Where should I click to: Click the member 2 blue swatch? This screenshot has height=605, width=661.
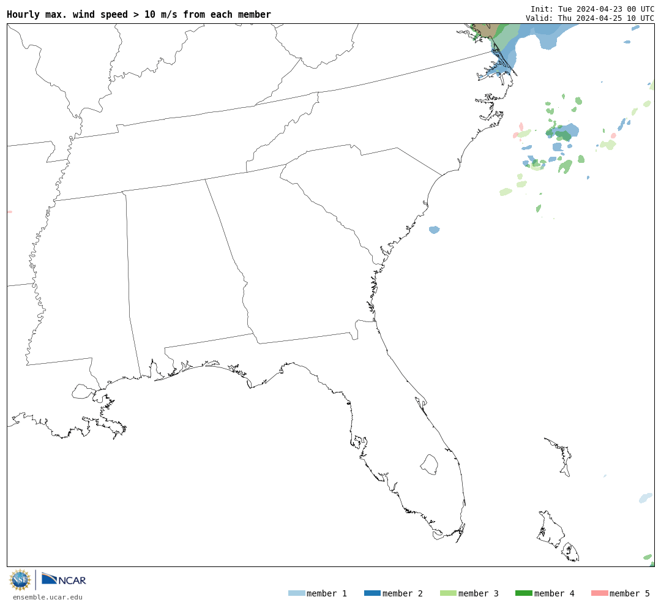pyautogui.click(x=372, y=593)
